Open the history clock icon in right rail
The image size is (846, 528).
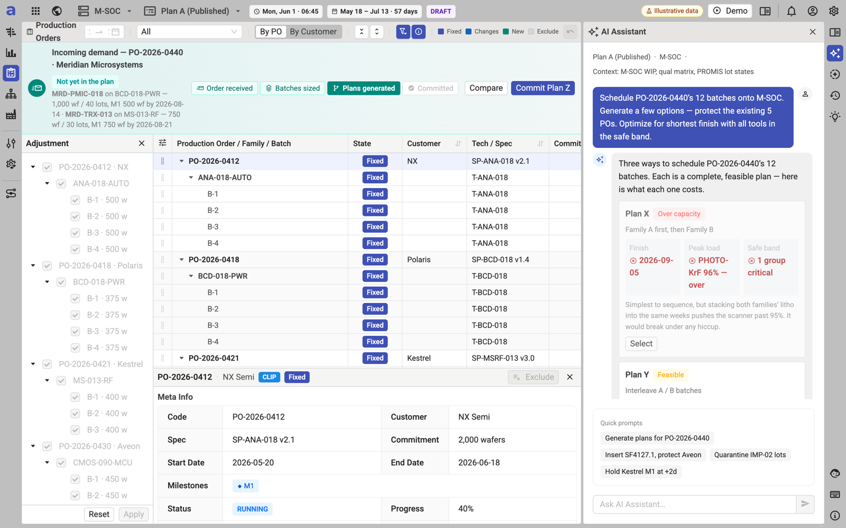point(835,96)
